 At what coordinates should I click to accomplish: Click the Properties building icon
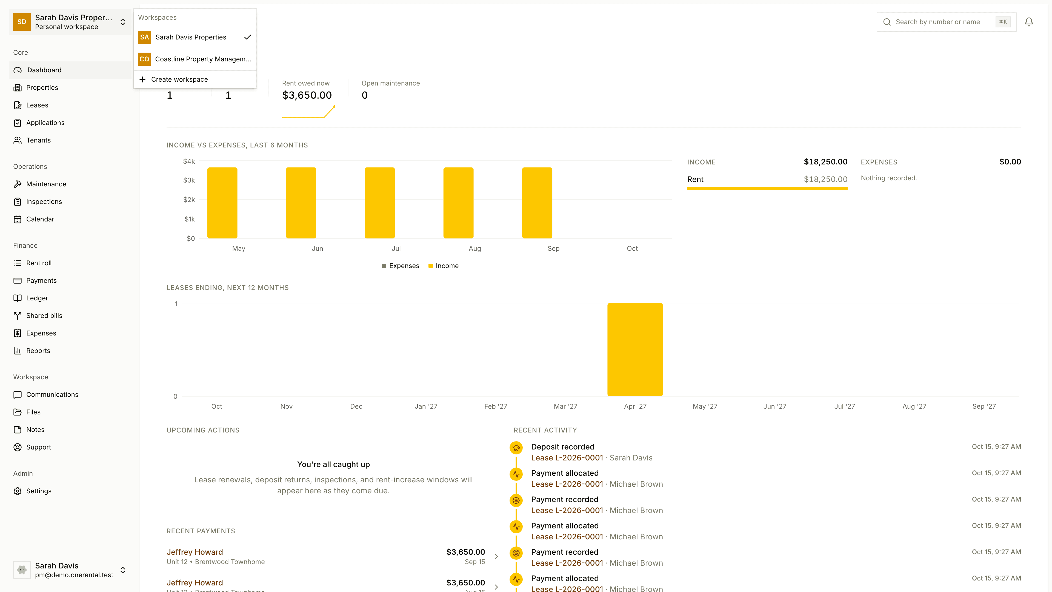18,88
